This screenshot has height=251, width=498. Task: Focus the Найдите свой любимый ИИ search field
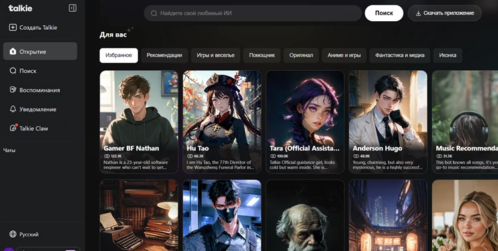click(253, 13)
